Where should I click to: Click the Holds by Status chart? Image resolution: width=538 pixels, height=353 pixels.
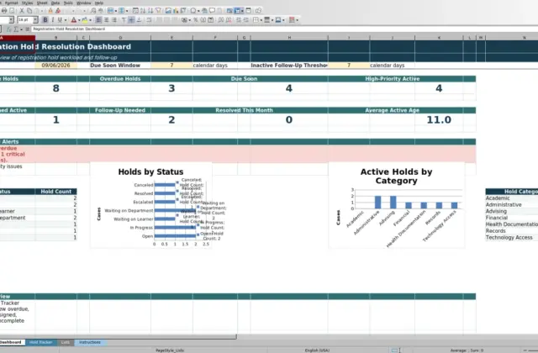click(151, 205)
